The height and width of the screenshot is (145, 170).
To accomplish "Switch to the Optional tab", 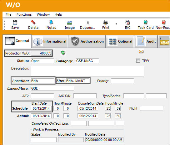I will coord(120,41).
